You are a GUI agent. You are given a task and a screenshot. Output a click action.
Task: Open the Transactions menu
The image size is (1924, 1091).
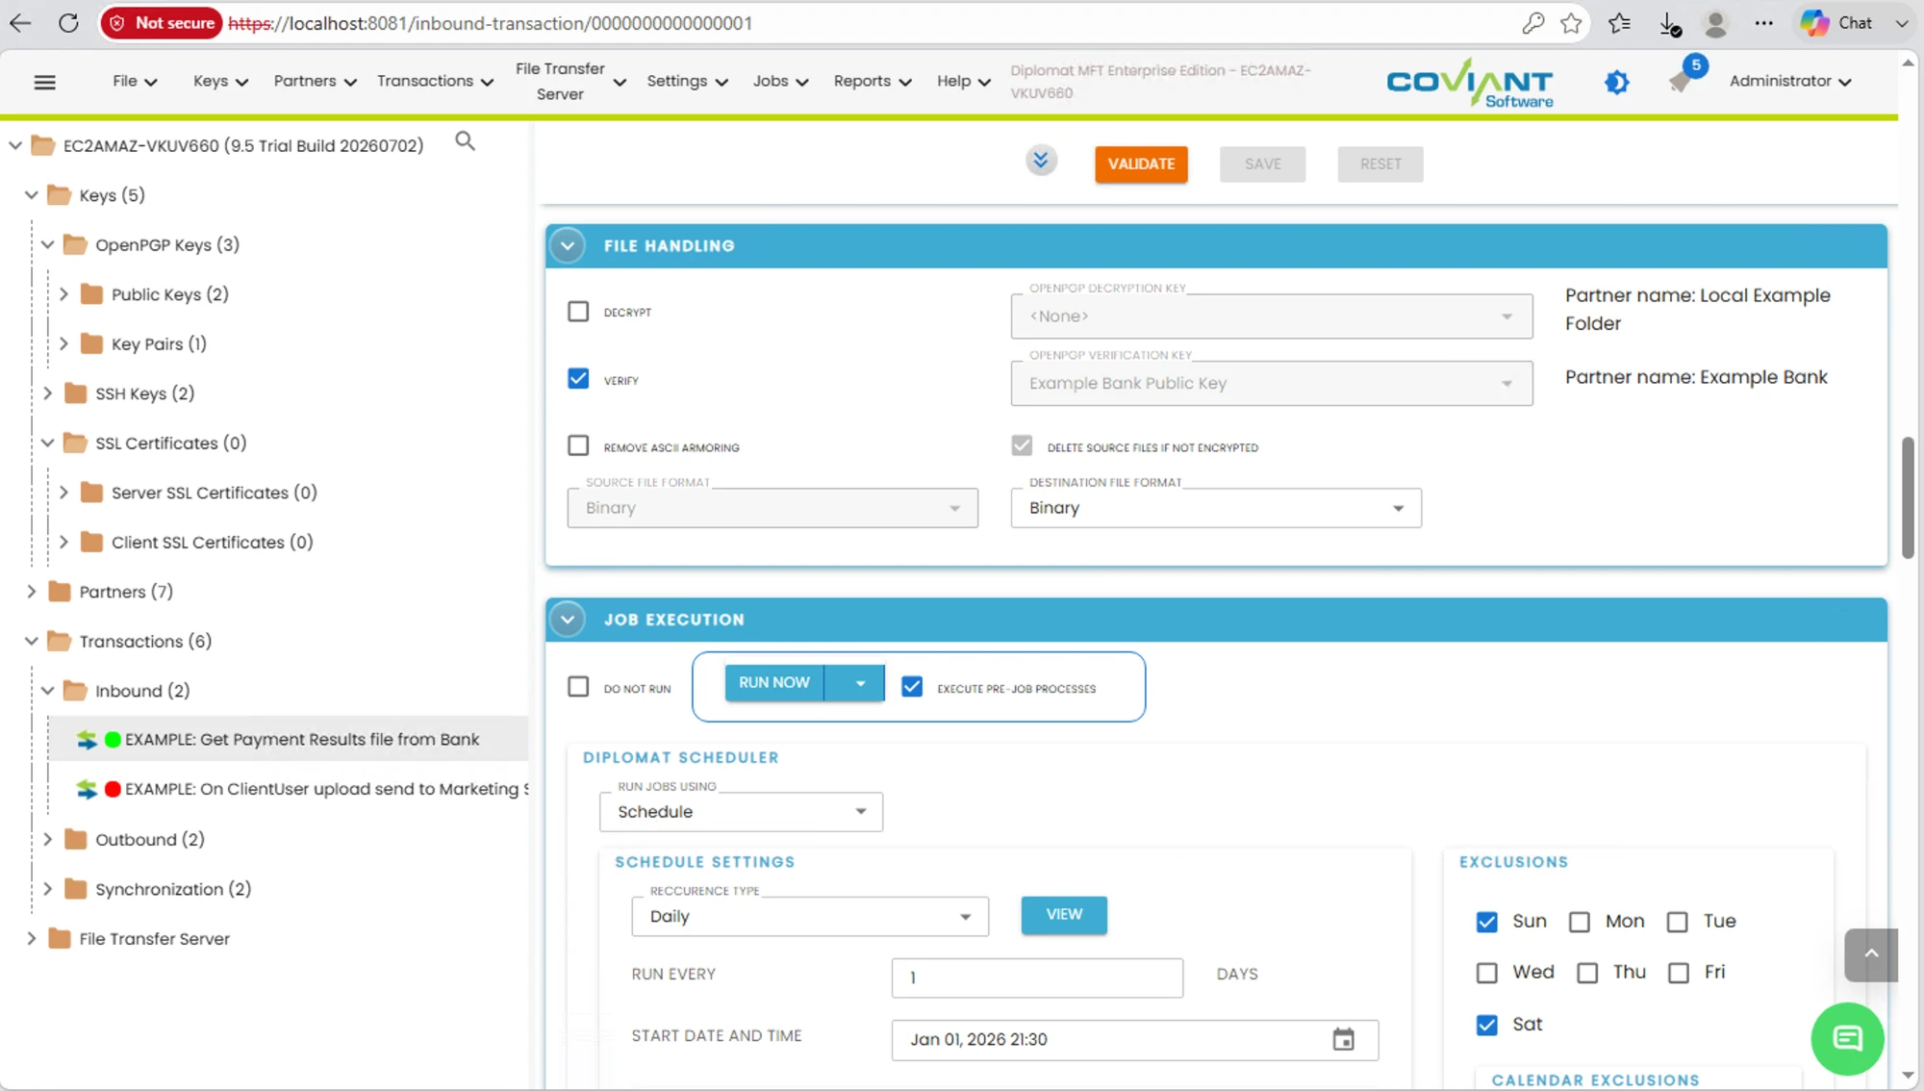[435, 82]
